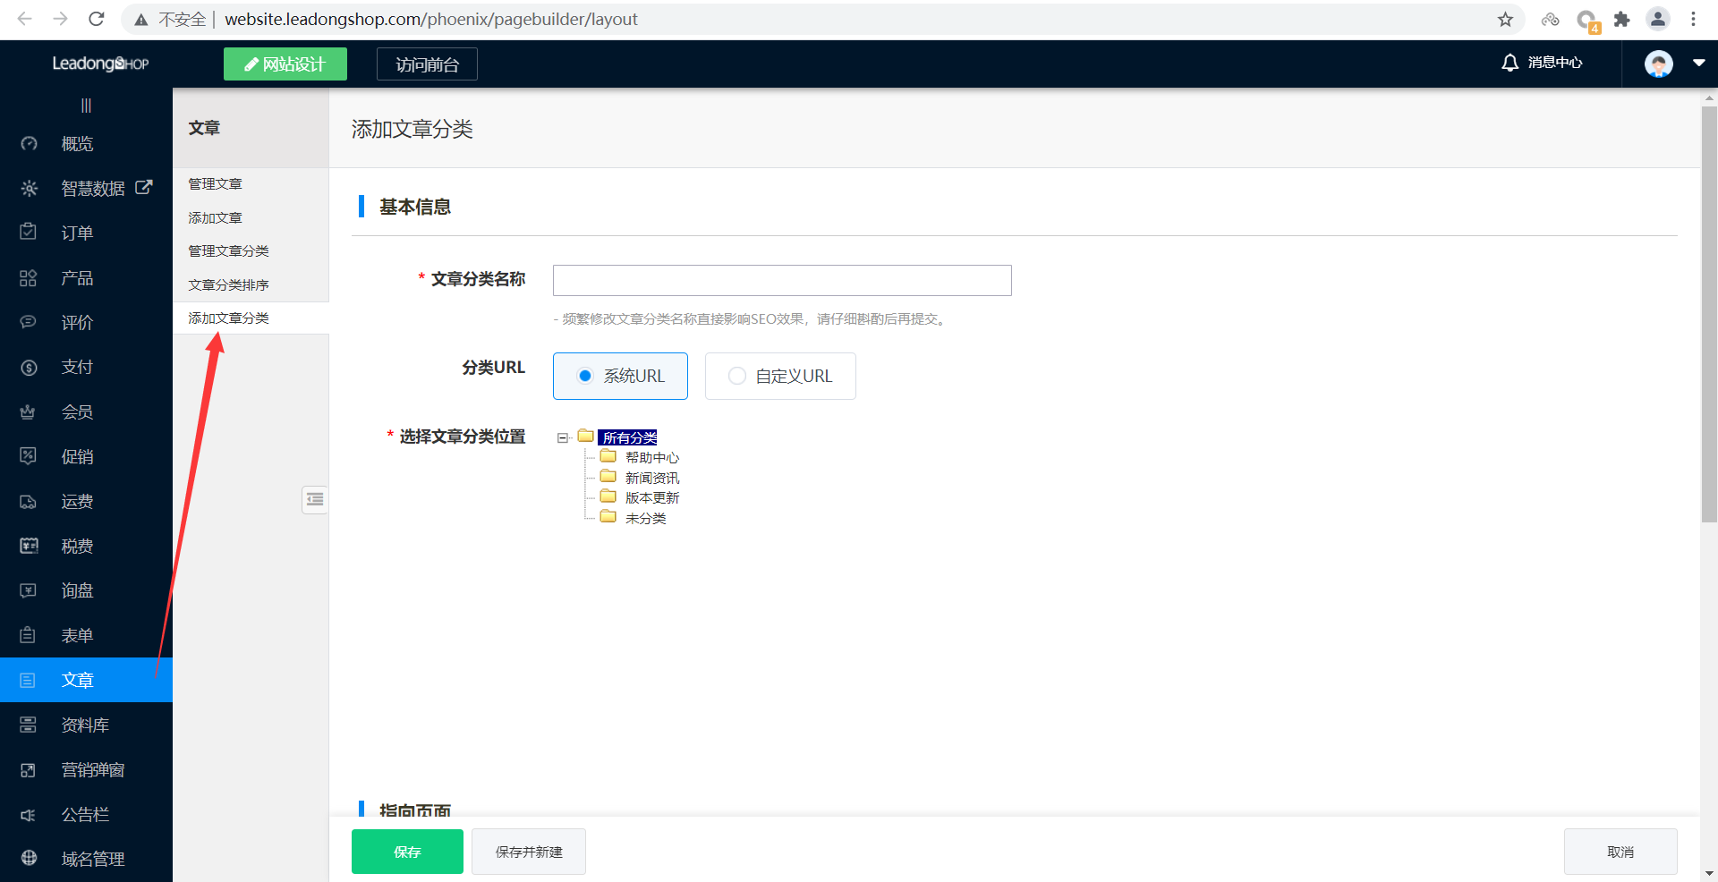Open the user avatar profile
1718x882 pixels.
click(x=1658, y=64)
